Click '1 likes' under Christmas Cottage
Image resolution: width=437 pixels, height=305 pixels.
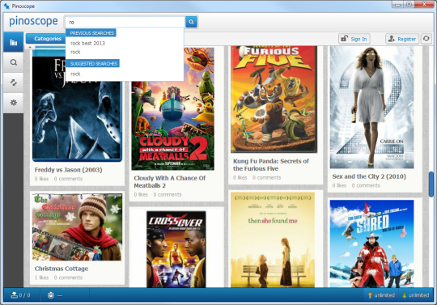point(41,277)
